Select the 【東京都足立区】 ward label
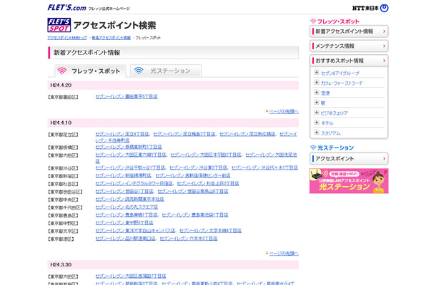Screen dimensions: 436x285 (x=63, y=135)
